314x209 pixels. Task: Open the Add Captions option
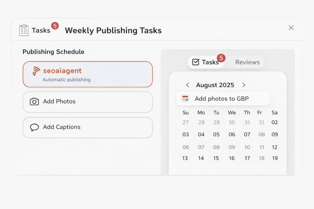pyautogui.click(x=88, y=127)
